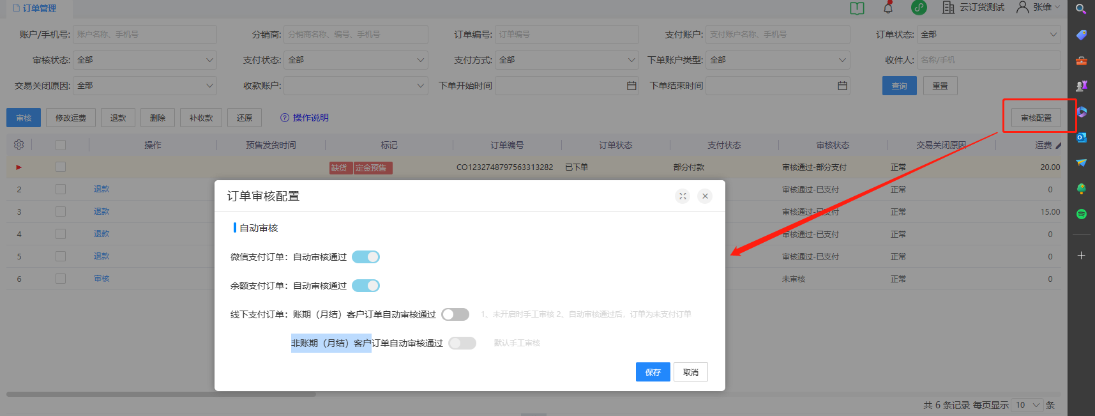Click the blue 审核 toolbar button
1095x416 pixels.
(x=24, y=118)
